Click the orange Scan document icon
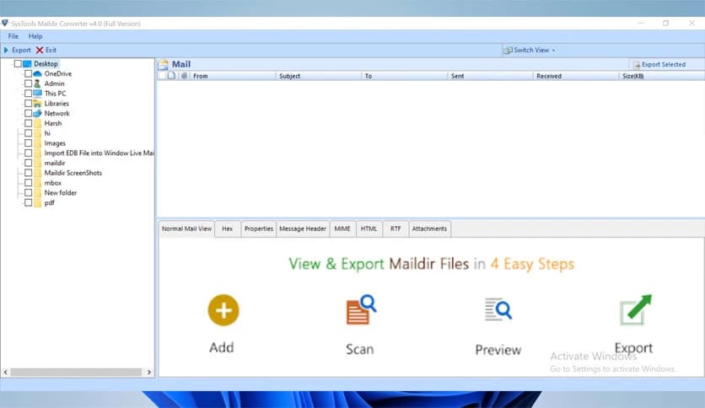The image size is (705, 408). pos(361,309)
